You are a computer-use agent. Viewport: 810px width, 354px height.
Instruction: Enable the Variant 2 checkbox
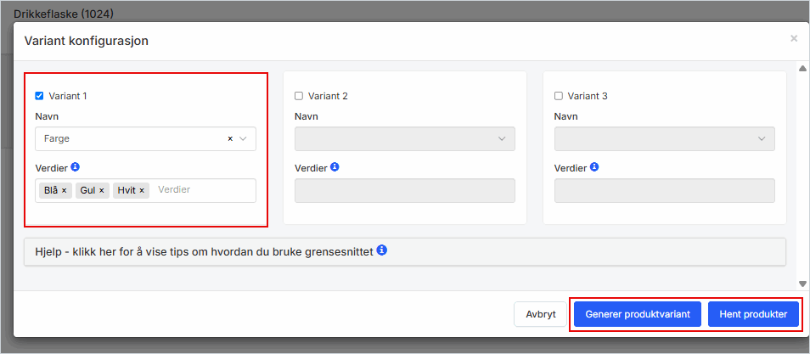tap(299, 96)
